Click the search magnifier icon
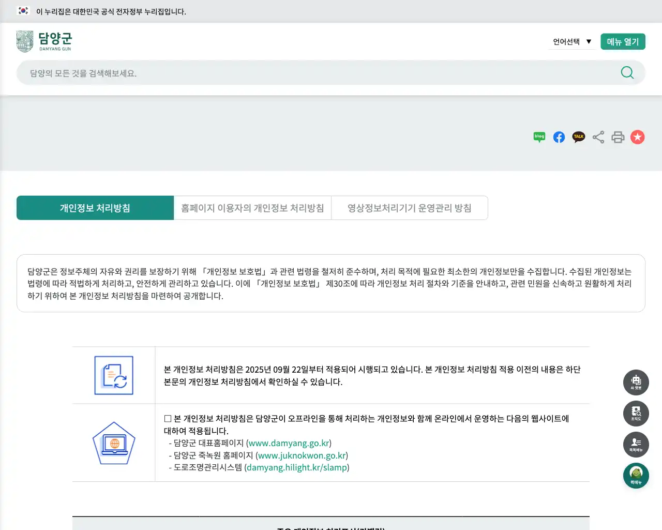This screenshot has width=662, height=530. 627,72
